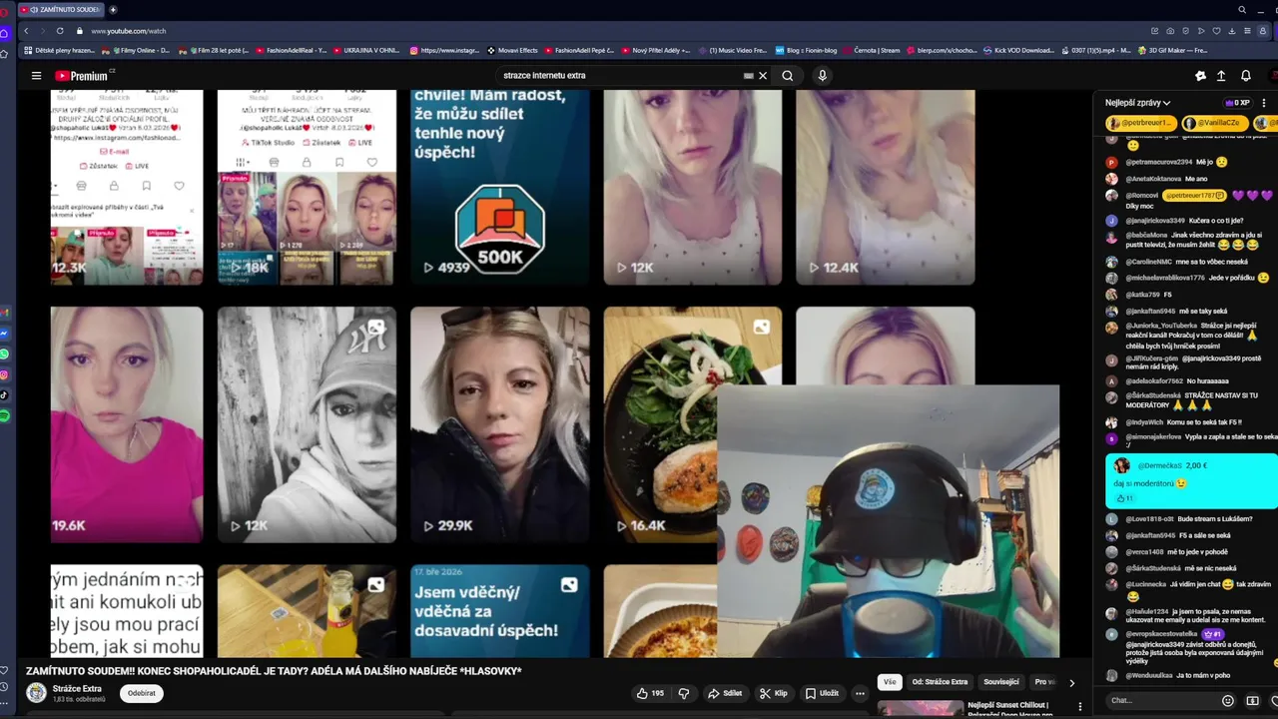Click the Uložit save button
This screenshot has height=719, width=1278.
[822, 693]
